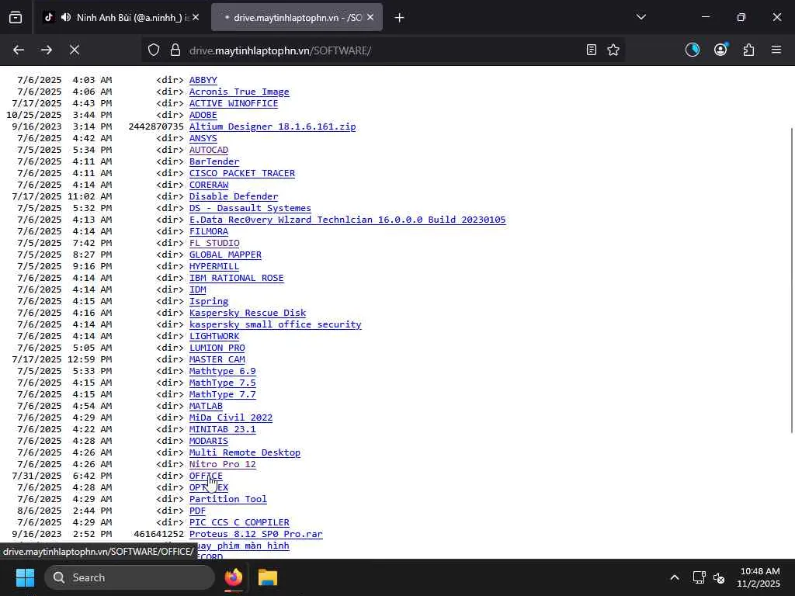Switch to the Ninh Anh Bùi TikTok tab

pos(122,17)
